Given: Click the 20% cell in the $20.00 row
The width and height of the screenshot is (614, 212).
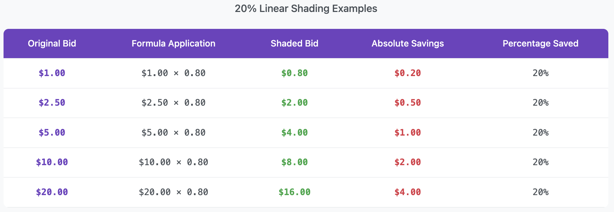Looking at the screenshot, I should pos(540,192).
